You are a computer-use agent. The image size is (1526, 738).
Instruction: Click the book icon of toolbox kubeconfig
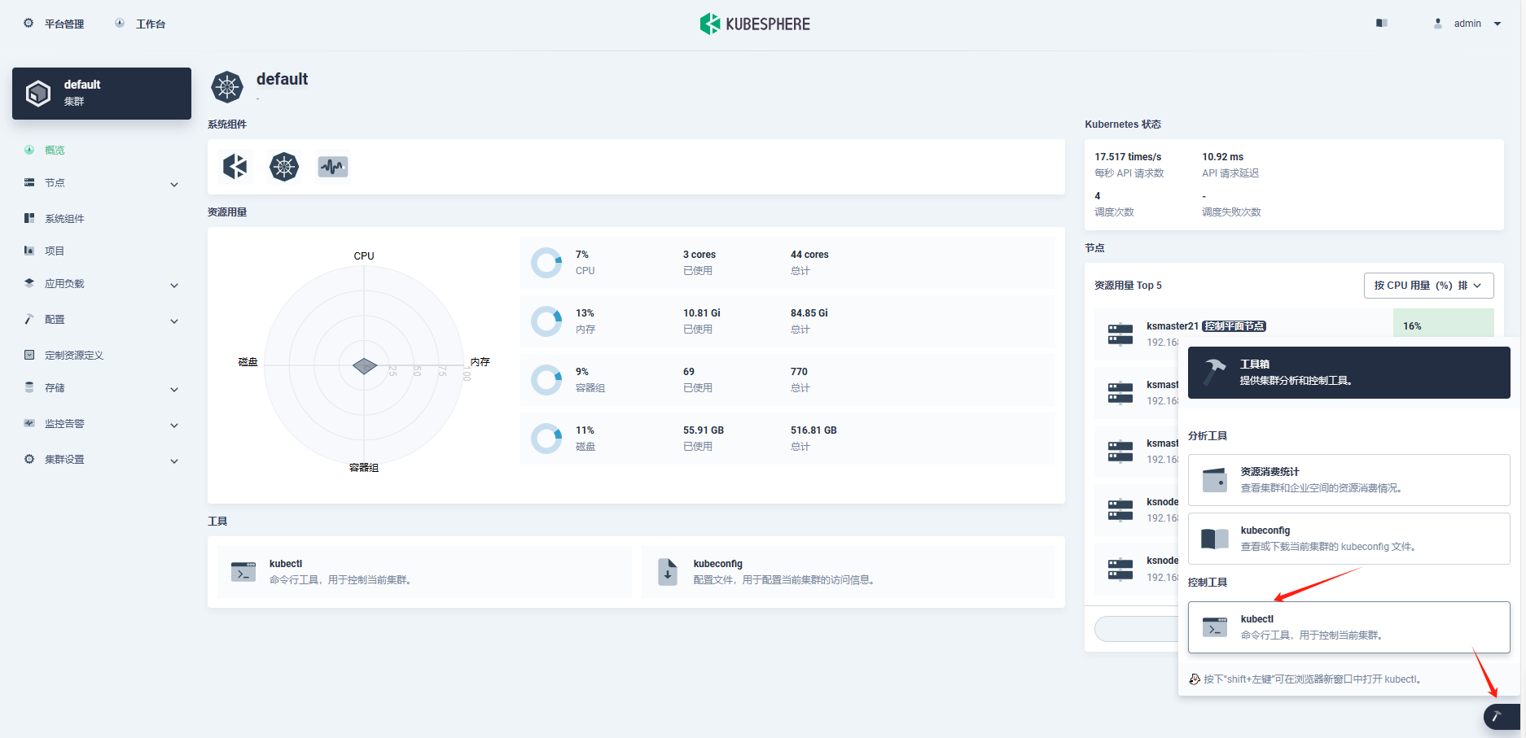[1215, 539]
